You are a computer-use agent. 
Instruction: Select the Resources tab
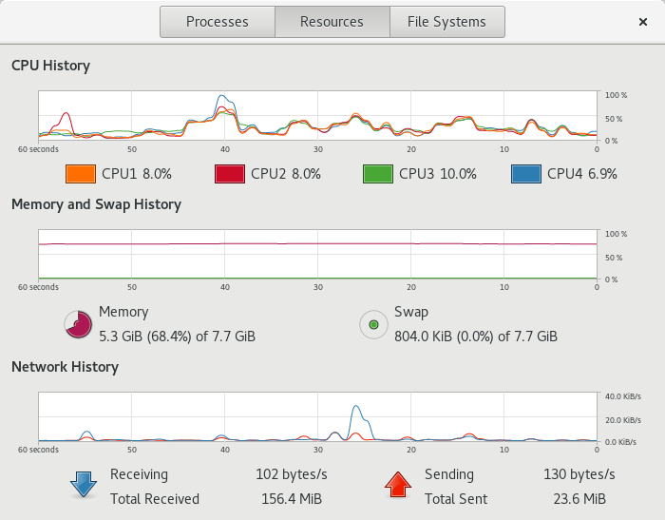(332, 22)
